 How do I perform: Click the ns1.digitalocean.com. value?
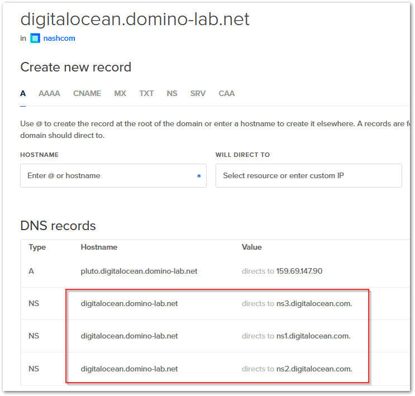[x=313, y=336]
